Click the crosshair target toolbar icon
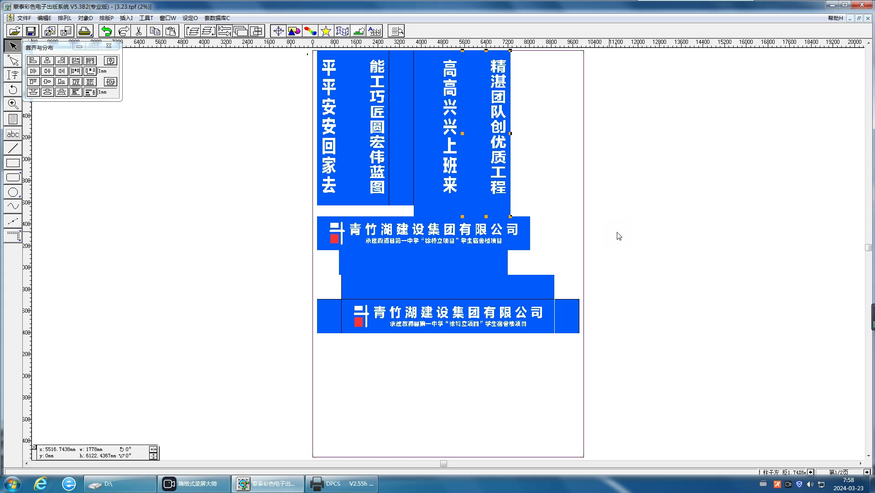The width and height of the screenshot is (875, 493). (x=278, y=31)
